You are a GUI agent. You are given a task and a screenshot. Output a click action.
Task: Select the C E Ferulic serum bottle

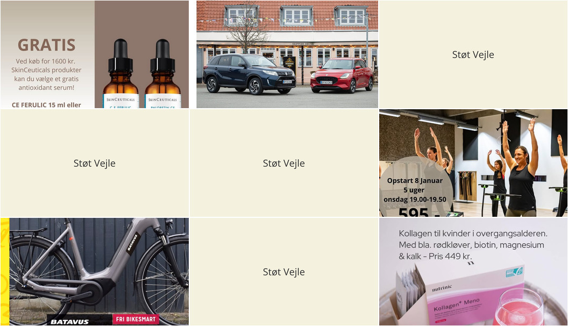(x=120, y=74)
